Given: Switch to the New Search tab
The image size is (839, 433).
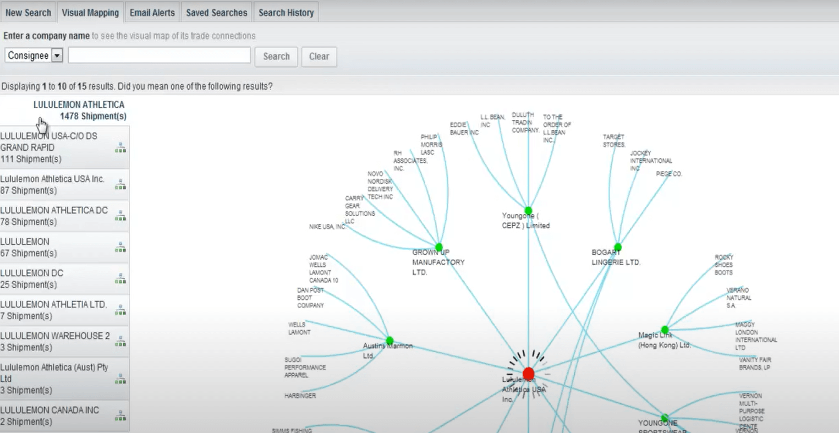Looking at the screenshot, I should coord(28,13).
